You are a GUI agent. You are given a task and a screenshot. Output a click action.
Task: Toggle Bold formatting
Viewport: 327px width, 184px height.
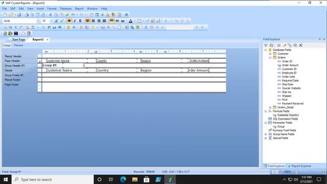[x=69, y=21]
